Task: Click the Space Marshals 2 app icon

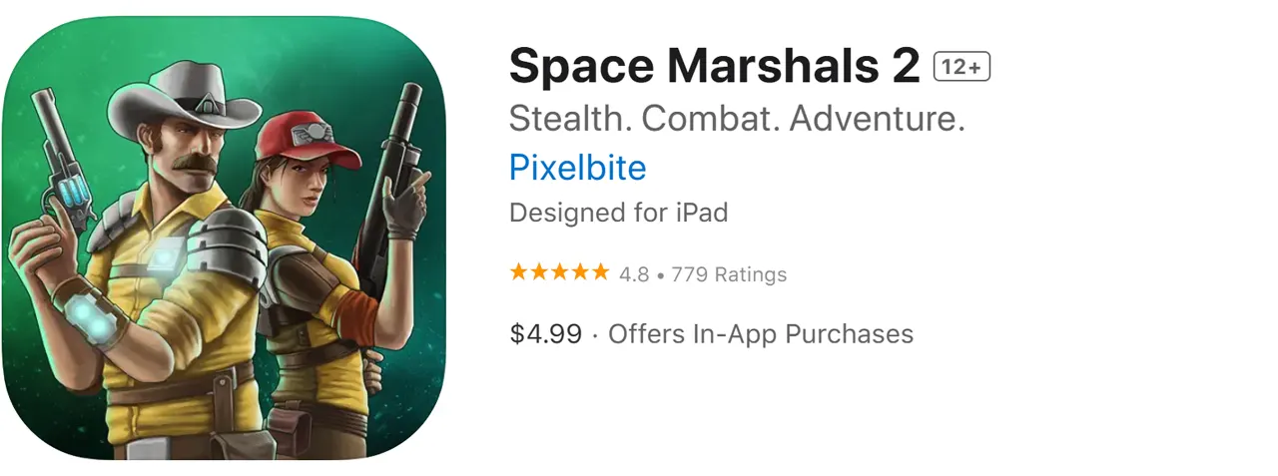Action: point(227,238)
